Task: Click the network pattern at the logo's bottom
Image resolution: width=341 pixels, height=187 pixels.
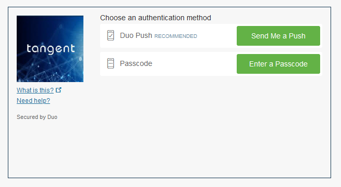Action: 50,75
